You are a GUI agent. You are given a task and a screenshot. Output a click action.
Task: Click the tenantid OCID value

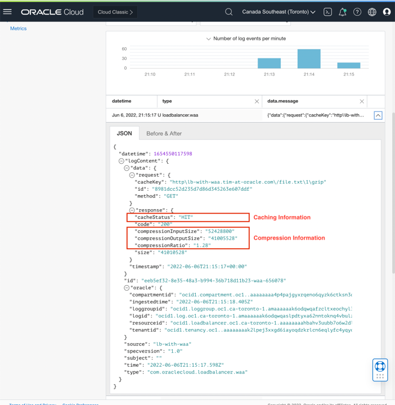pyautogui.click(x=258, y=330)
